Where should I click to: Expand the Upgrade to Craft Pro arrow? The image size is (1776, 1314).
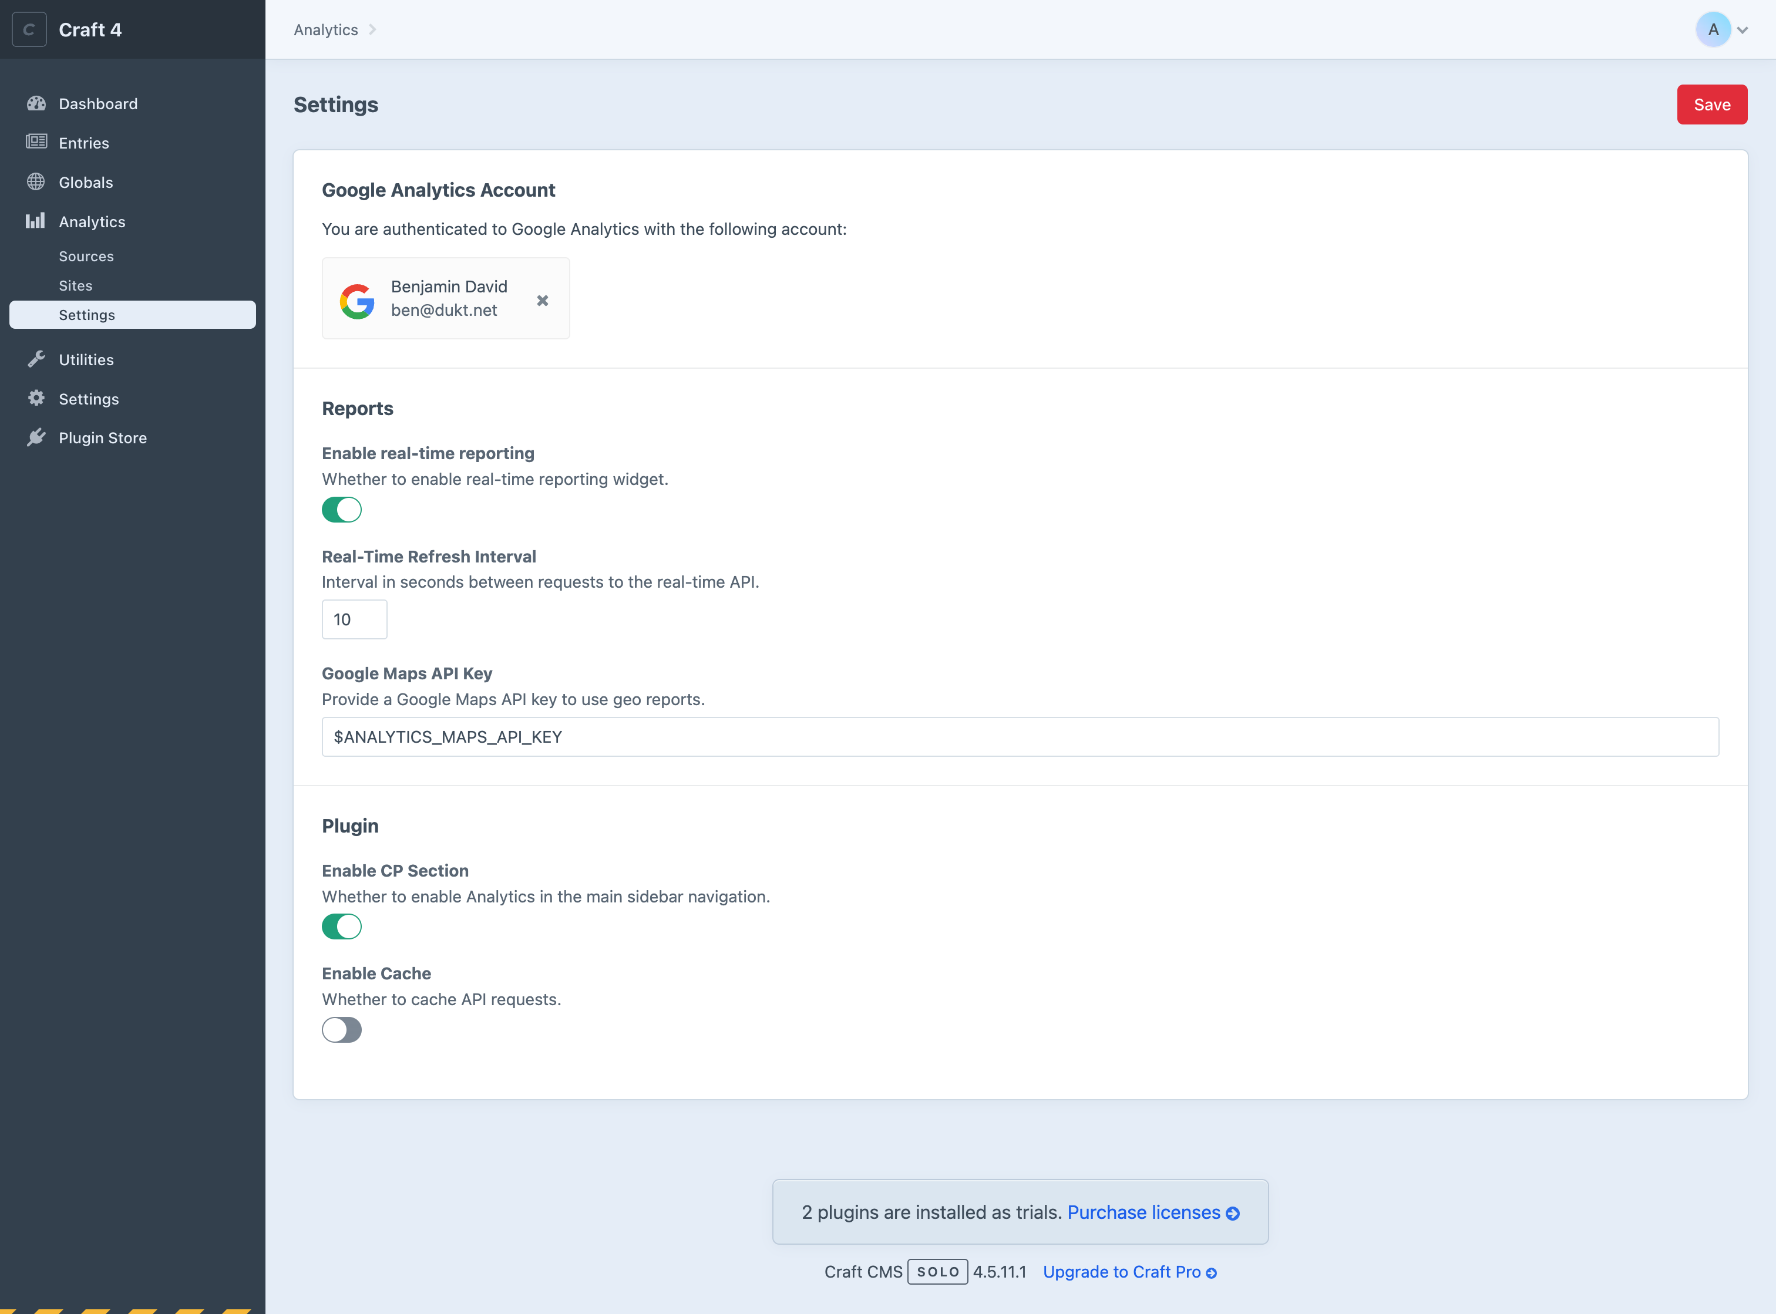coord(1211,1271)
